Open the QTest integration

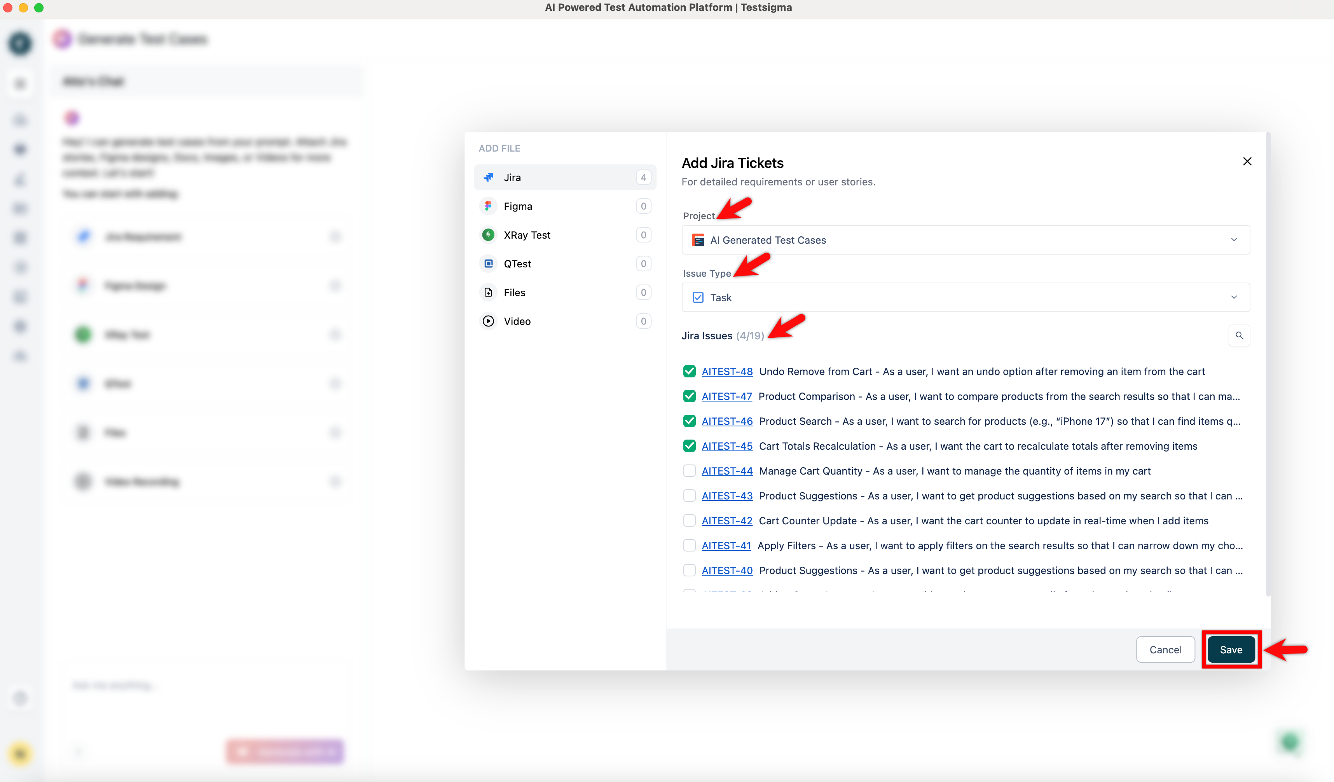click(x=564, y=263)
